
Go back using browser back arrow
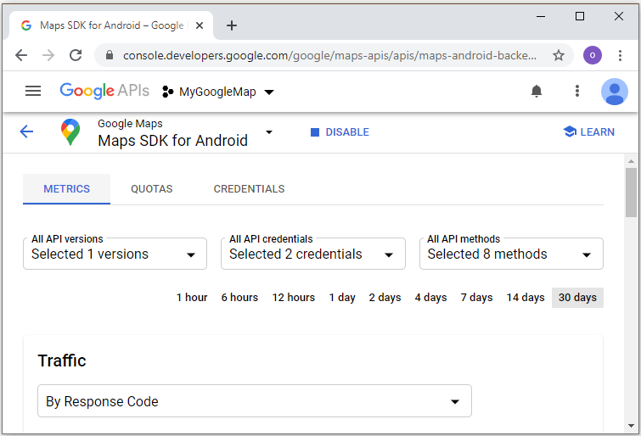(x=21, y=55)
